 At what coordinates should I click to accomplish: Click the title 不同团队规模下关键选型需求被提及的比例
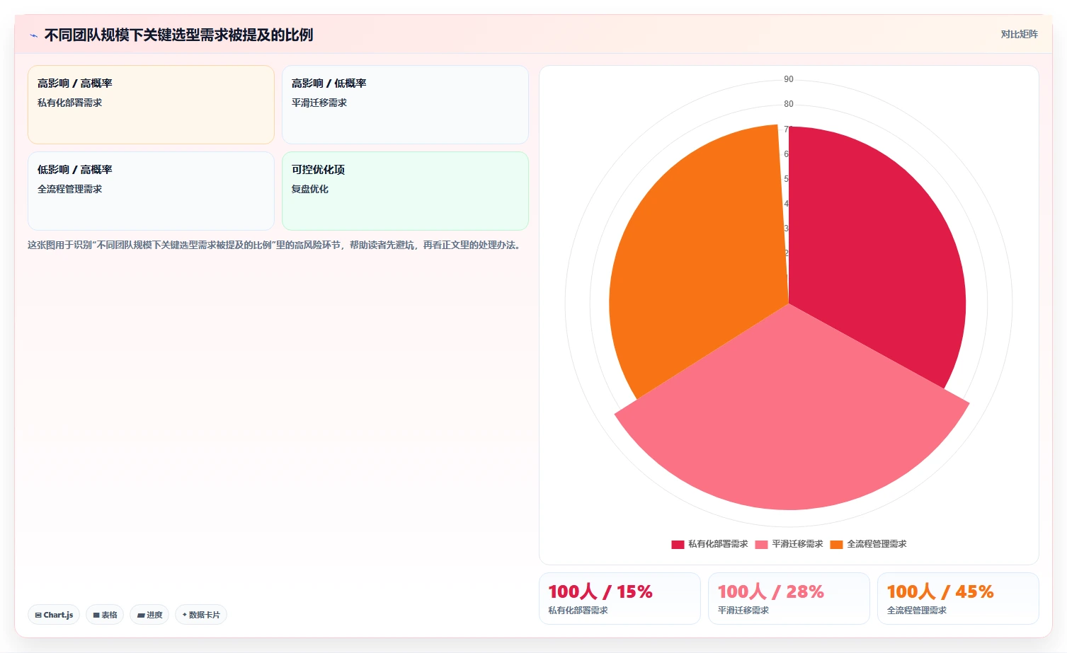point(178,35)
